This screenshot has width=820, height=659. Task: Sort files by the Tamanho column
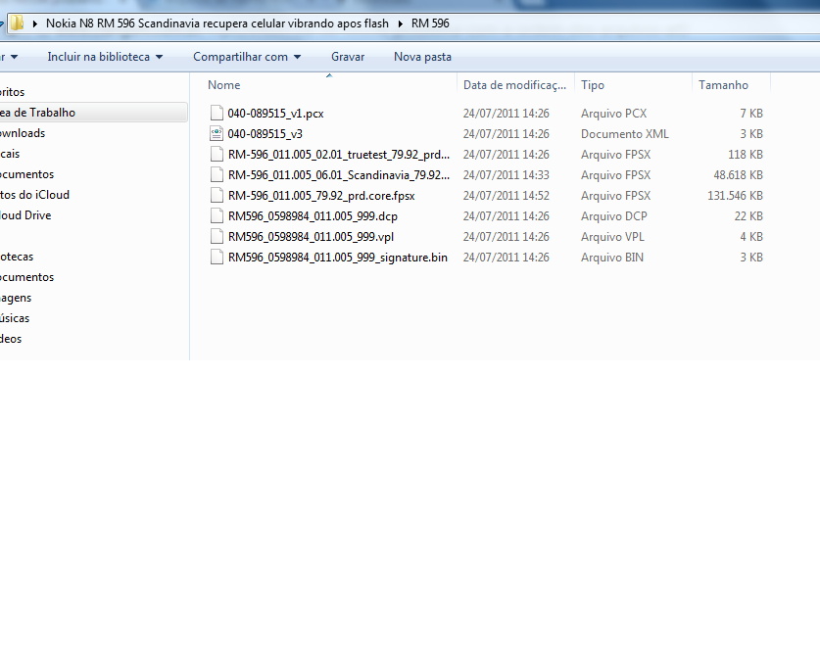click(x=723, y=84)
